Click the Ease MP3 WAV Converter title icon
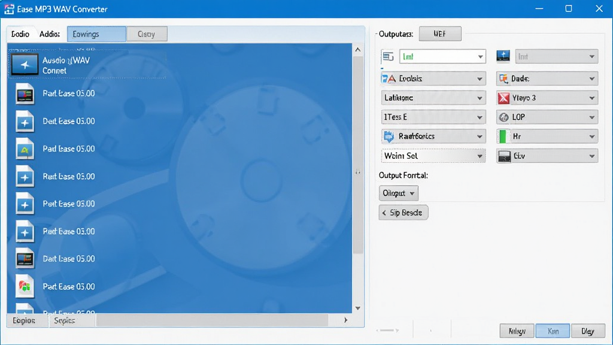The height and width of the screenshot is (345, 613). pyautogui.click(x=9, y=8)
